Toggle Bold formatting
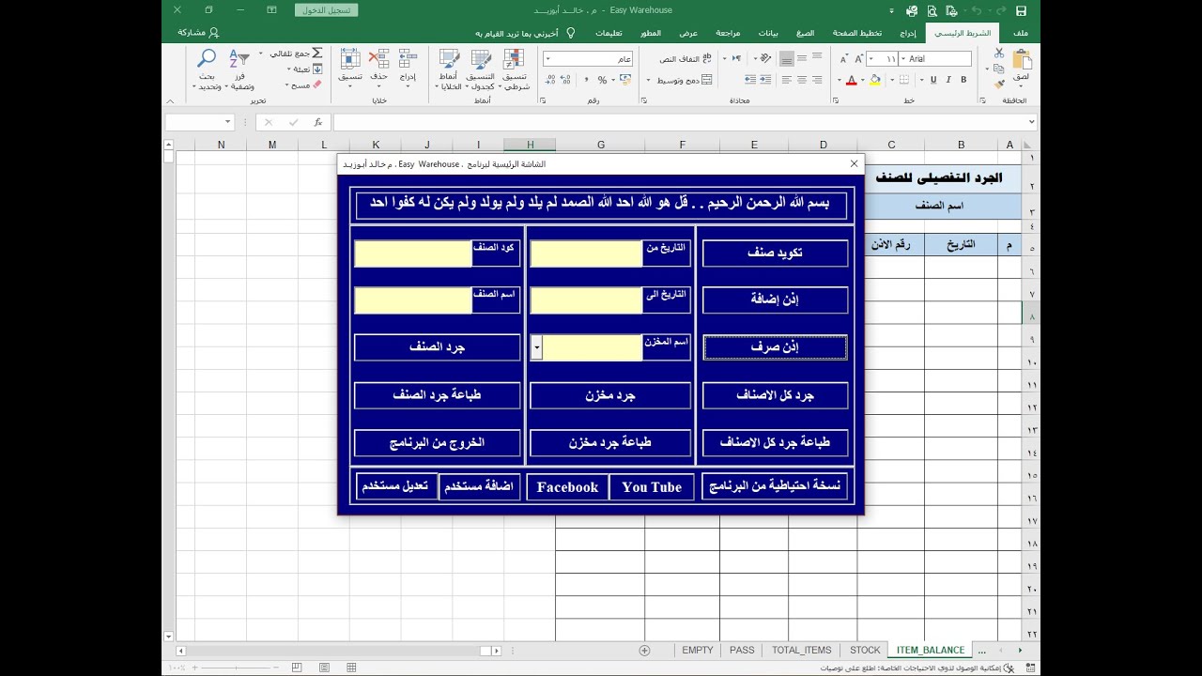Viewport: 1202px width, 676px height. tap(963, 80)
